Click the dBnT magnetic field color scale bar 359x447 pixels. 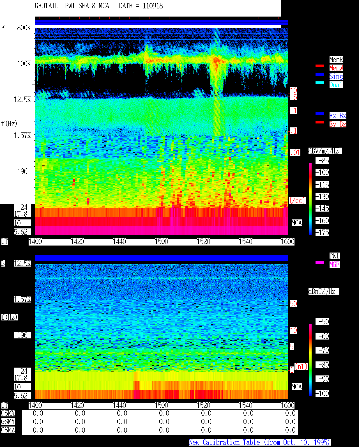click(310, 360)
